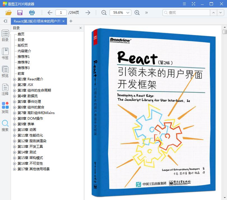Expand 第12章 服务端渲染 tree node
This screenshot has height=200, width=227.
coord(14,141)
